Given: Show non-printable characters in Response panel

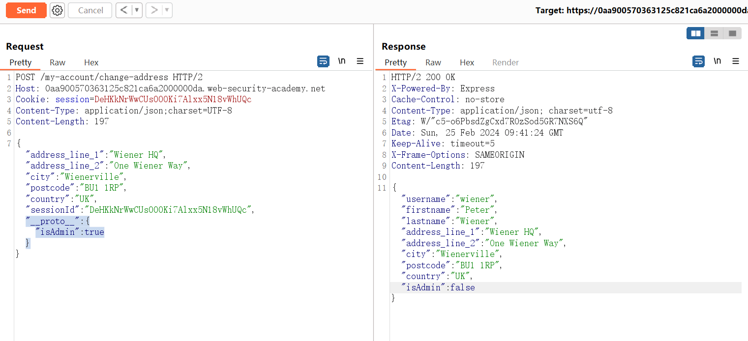Looking at the screenshot, I should click(718, 61).
